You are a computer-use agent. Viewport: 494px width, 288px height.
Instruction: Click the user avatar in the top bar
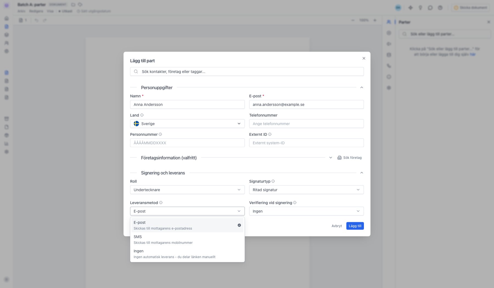pos(398,8)
